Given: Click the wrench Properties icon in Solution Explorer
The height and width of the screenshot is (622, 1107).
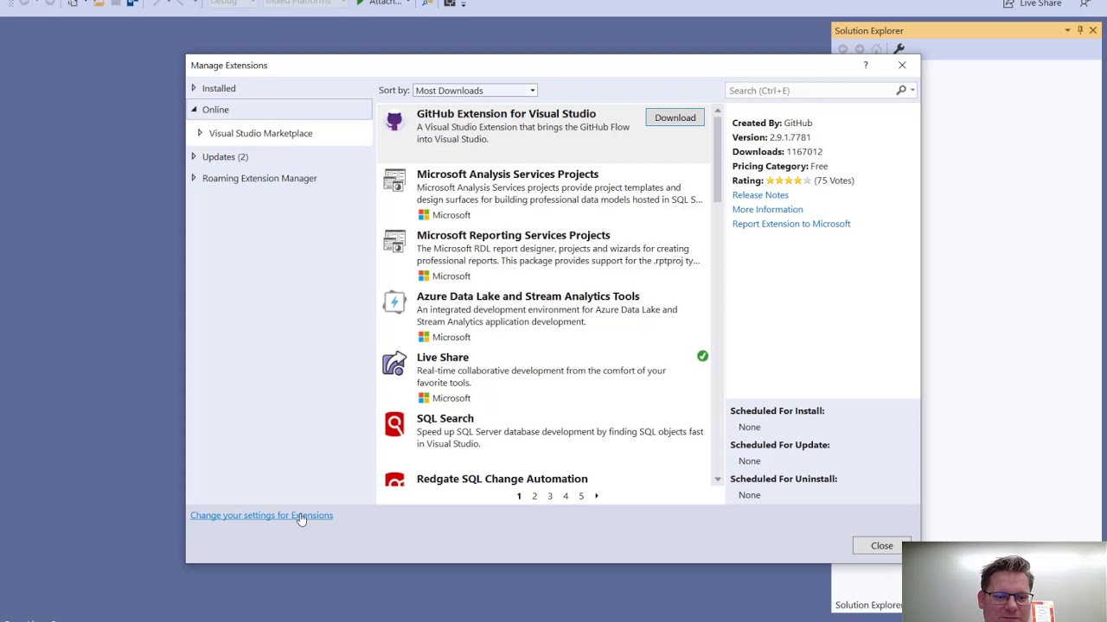Looking at the screenshot, I should click(x=899, y=48).
